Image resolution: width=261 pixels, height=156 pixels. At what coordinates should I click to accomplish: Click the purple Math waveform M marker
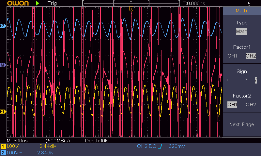3,65
